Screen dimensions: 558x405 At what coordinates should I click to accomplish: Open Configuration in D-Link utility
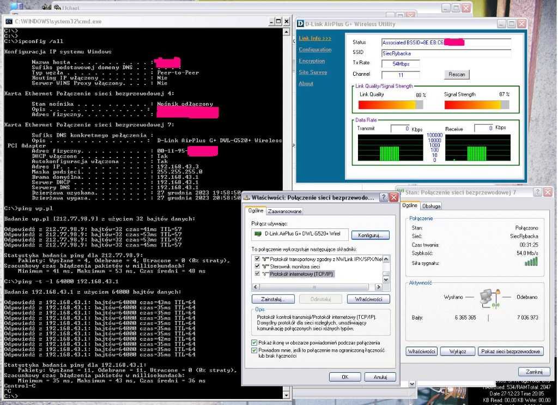point(315,50)
